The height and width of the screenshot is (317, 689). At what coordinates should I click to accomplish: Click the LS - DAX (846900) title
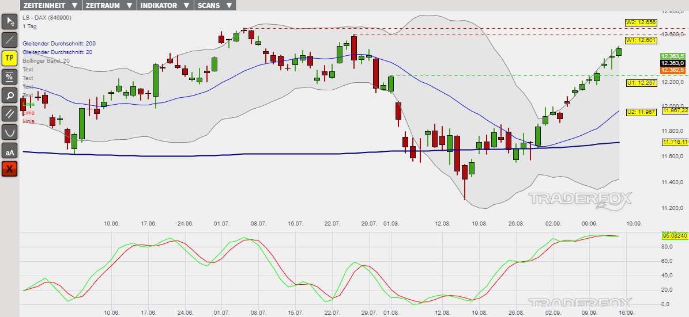tap(47, 17)
